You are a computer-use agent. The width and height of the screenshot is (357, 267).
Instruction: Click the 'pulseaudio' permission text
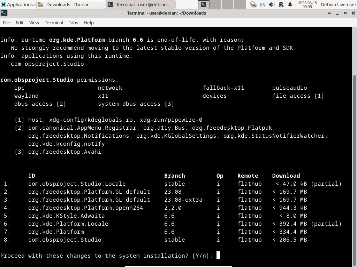point(290,88)
